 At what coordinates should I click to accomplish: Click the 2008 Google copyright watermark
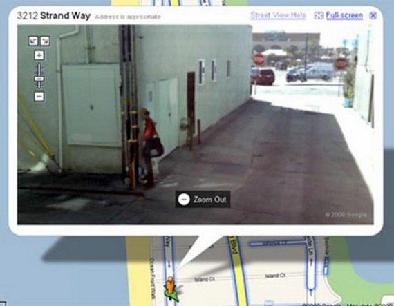click(x=346, y=215)
